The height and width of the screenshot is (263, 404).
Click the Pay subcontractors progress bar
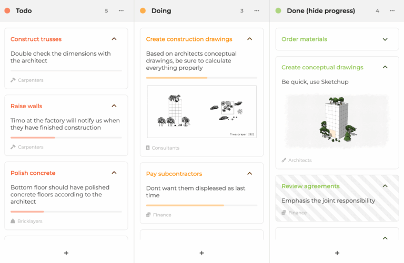[201, 205]
